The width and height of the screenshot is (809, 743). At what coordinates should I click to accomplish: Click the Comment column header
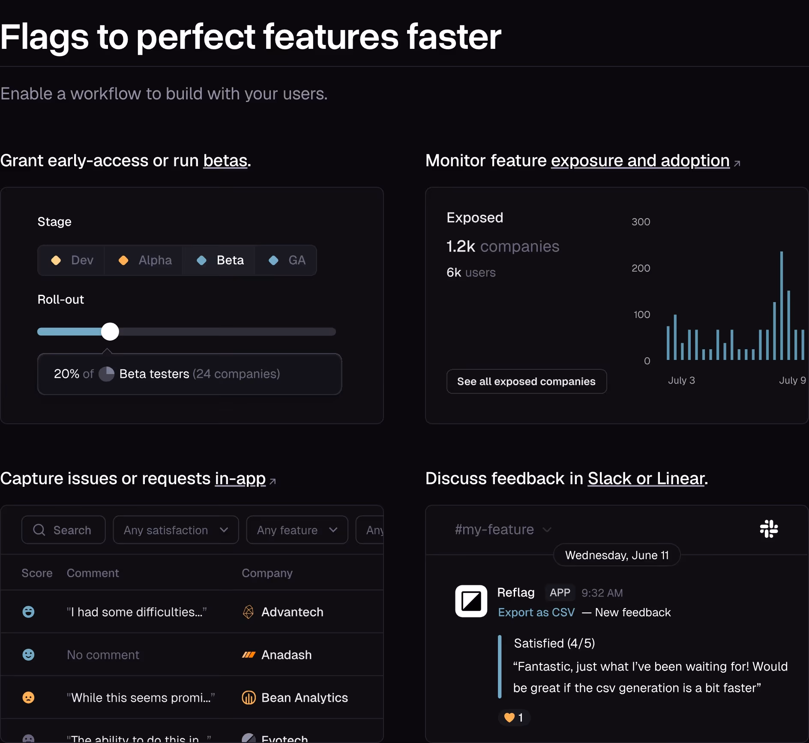(93, 573)
